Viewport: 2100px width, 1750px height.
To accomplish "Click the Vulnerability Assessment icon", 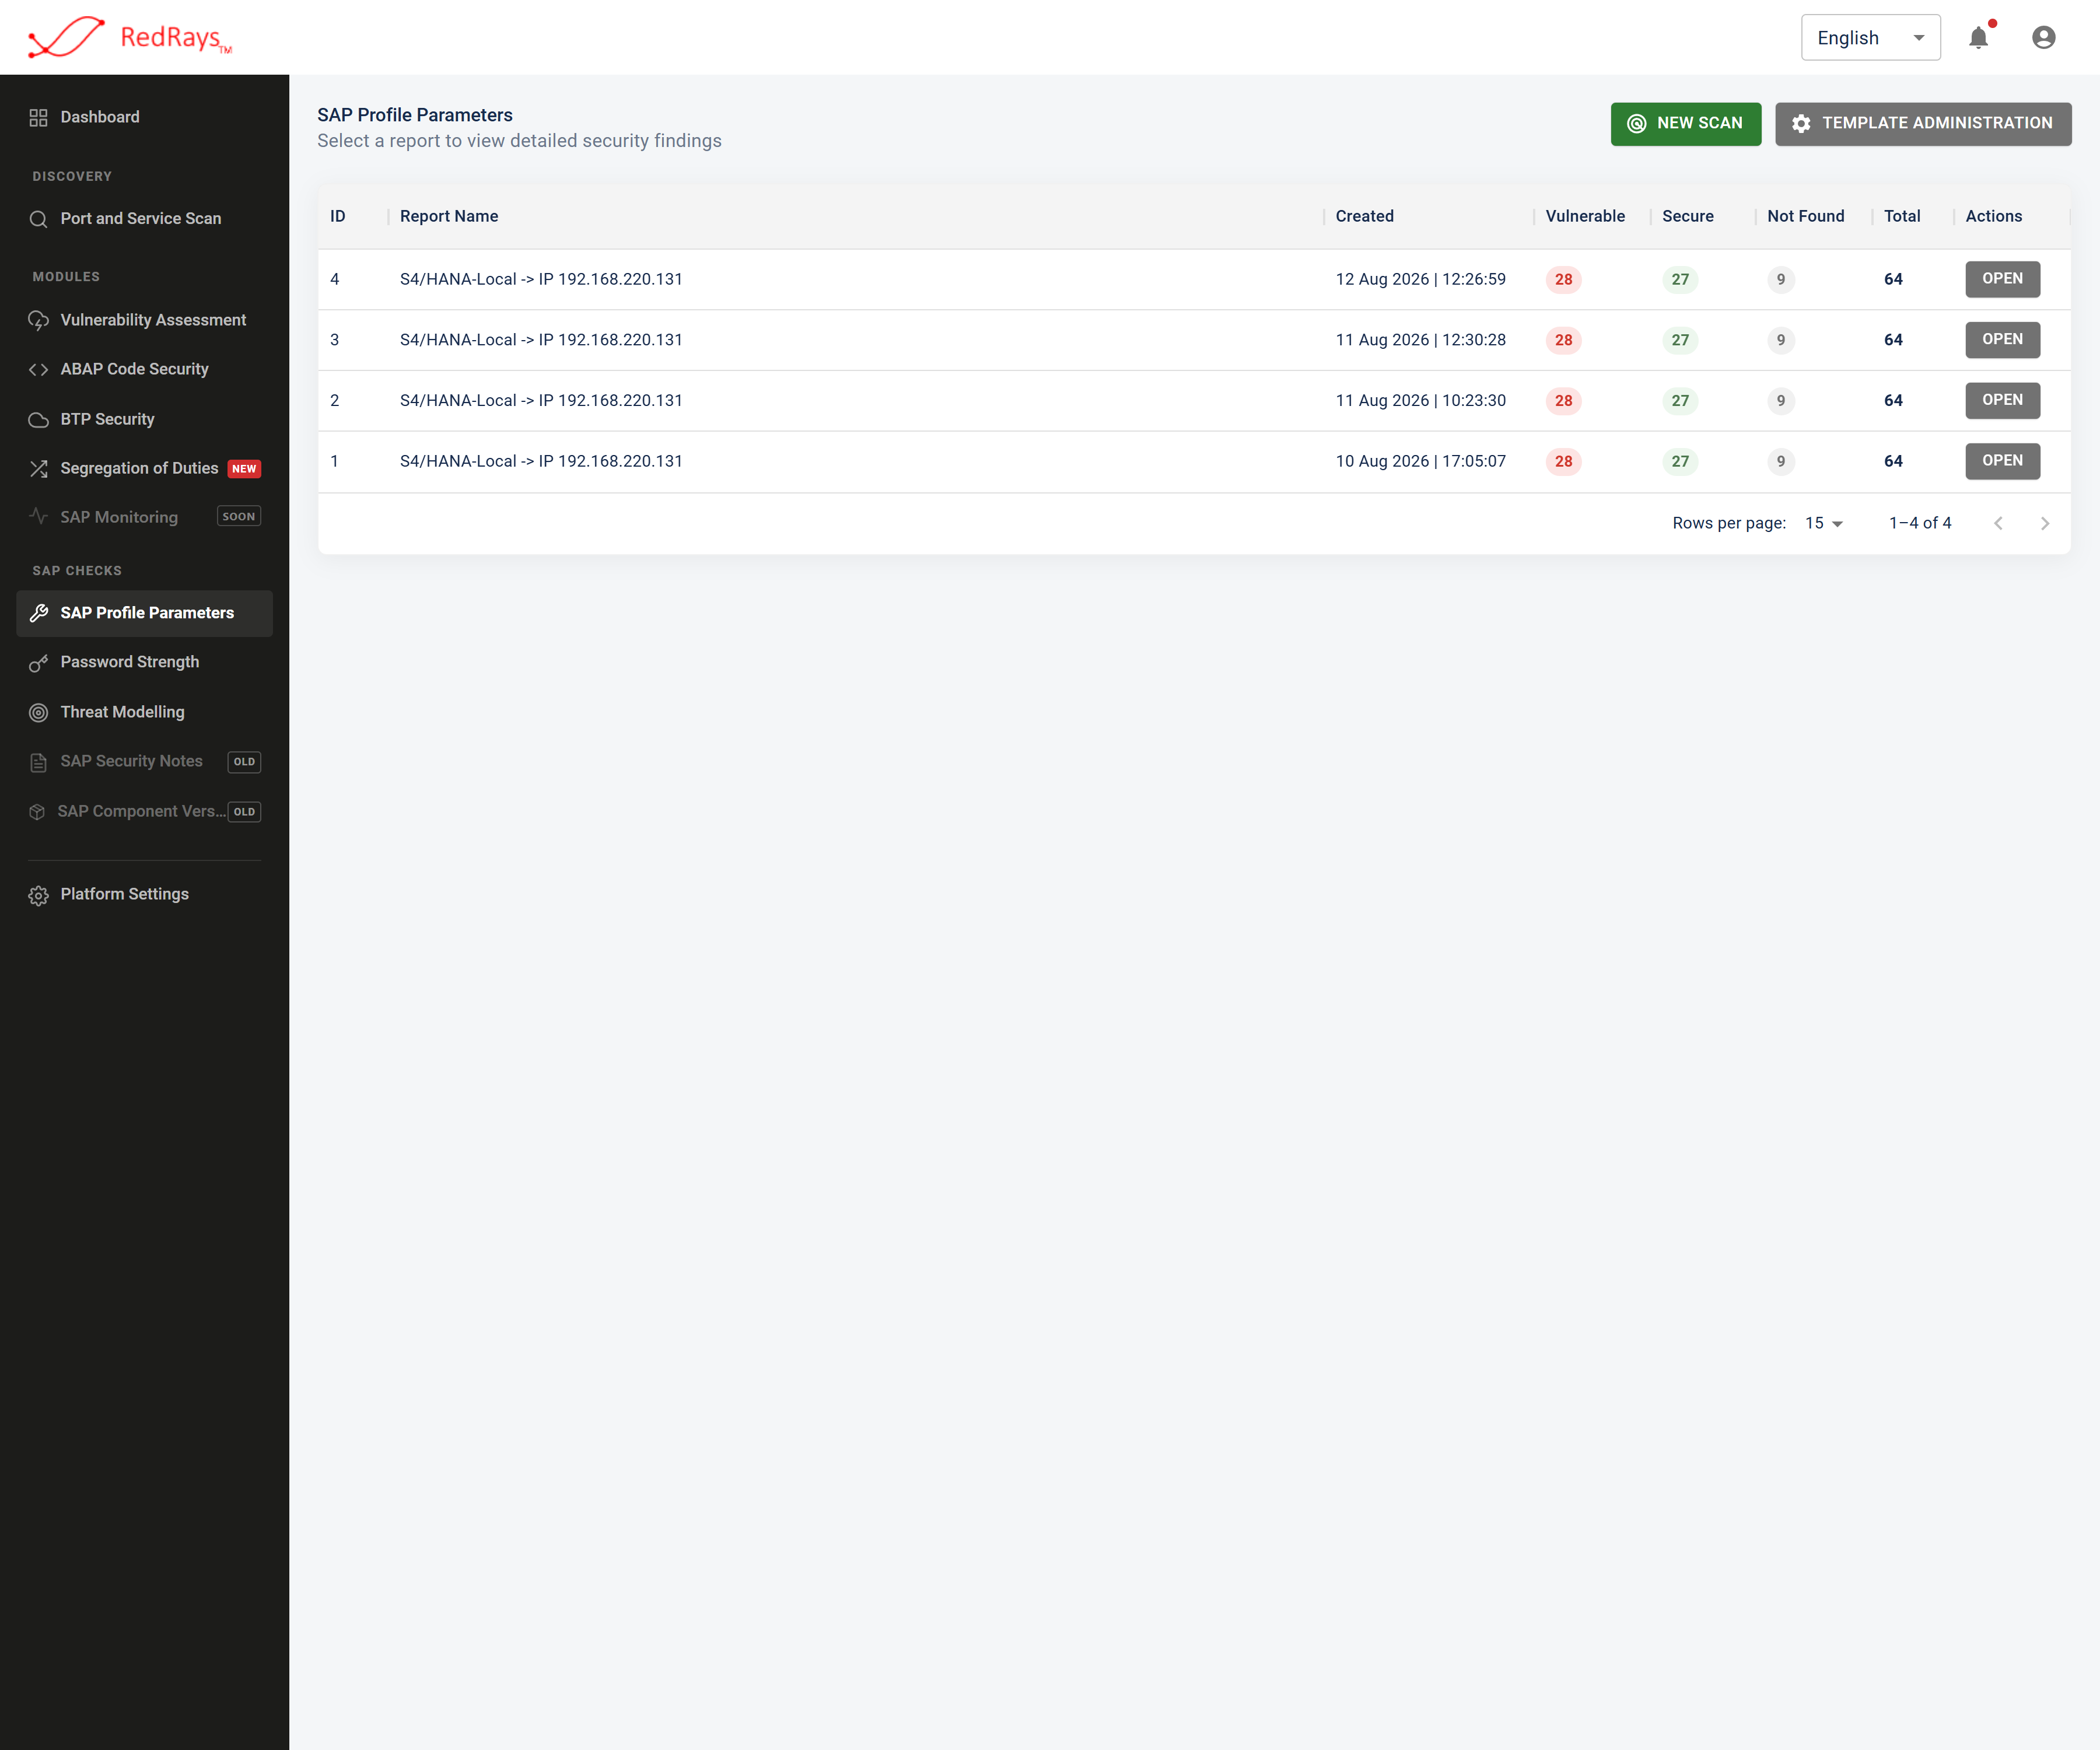I will click(38, 320).
